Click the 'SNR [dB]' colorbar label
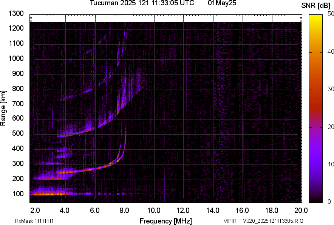The width and height of the screenshot is (334, 225). [316, 6]
